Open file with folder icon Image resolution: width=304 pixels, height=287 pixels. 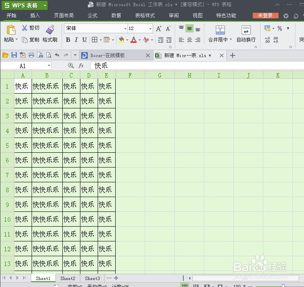click(x=5, y=55)
